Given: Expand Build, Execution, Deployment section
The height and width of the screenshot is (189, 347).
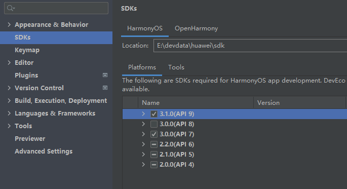Looking at the screenshot, I should click(9, 101).
